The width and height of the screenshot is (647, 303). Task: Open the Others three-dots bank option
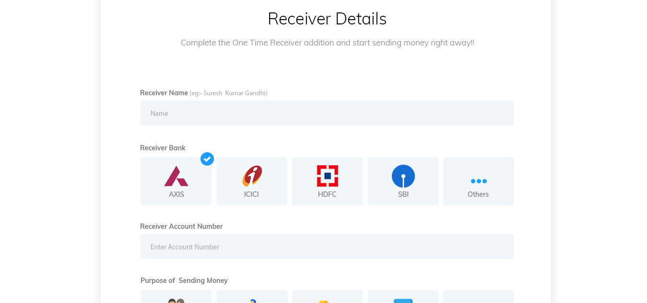[x=479, y=181]
